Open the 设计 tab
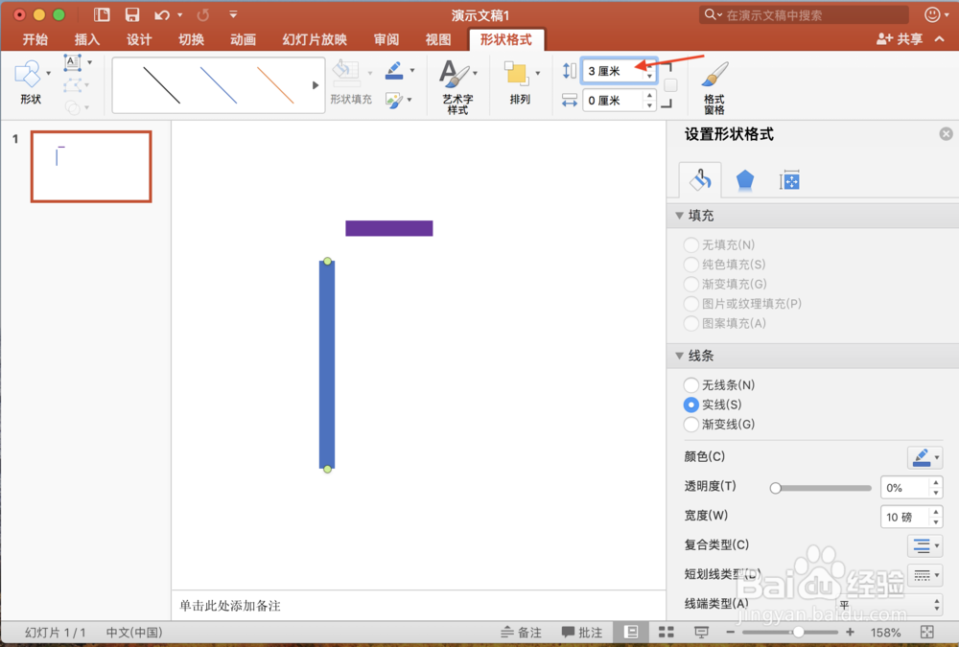 click(x=139, y=39)
